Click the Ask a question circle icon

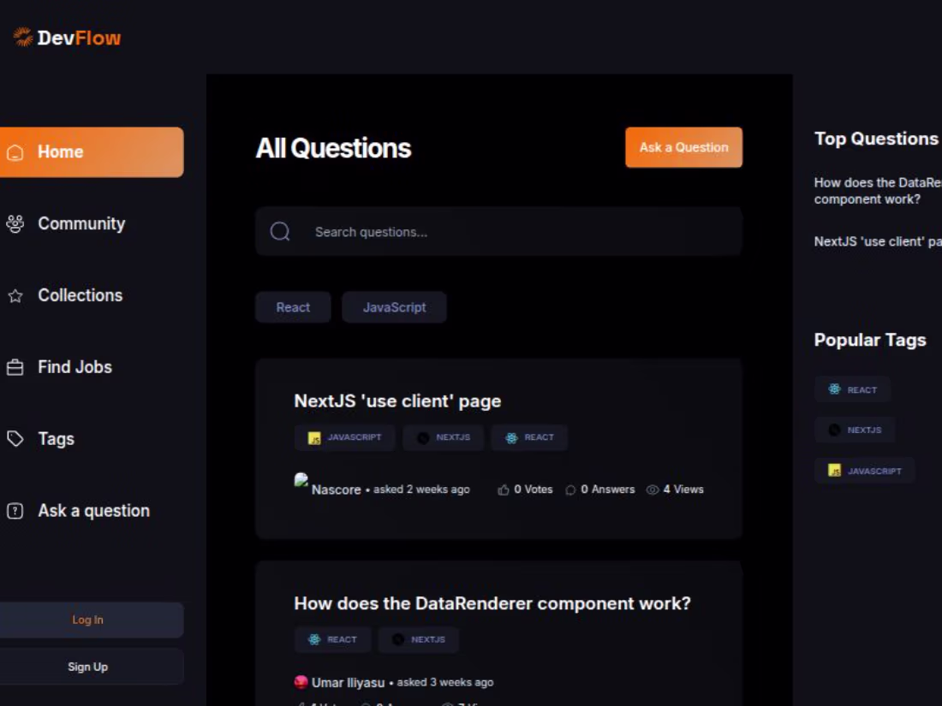click(14, 510)
